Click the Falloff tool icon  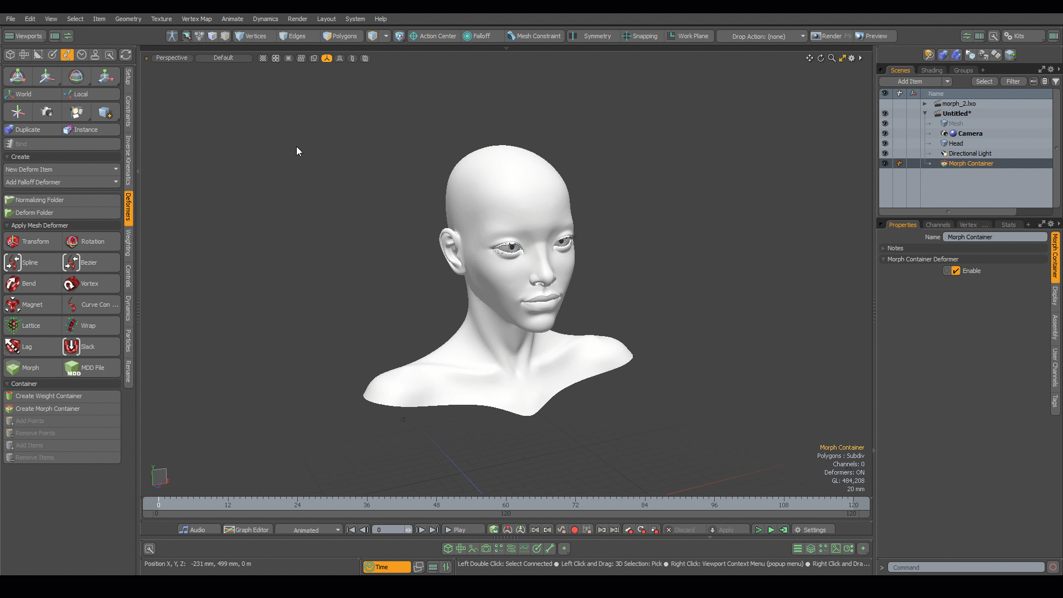coord(467,36)
